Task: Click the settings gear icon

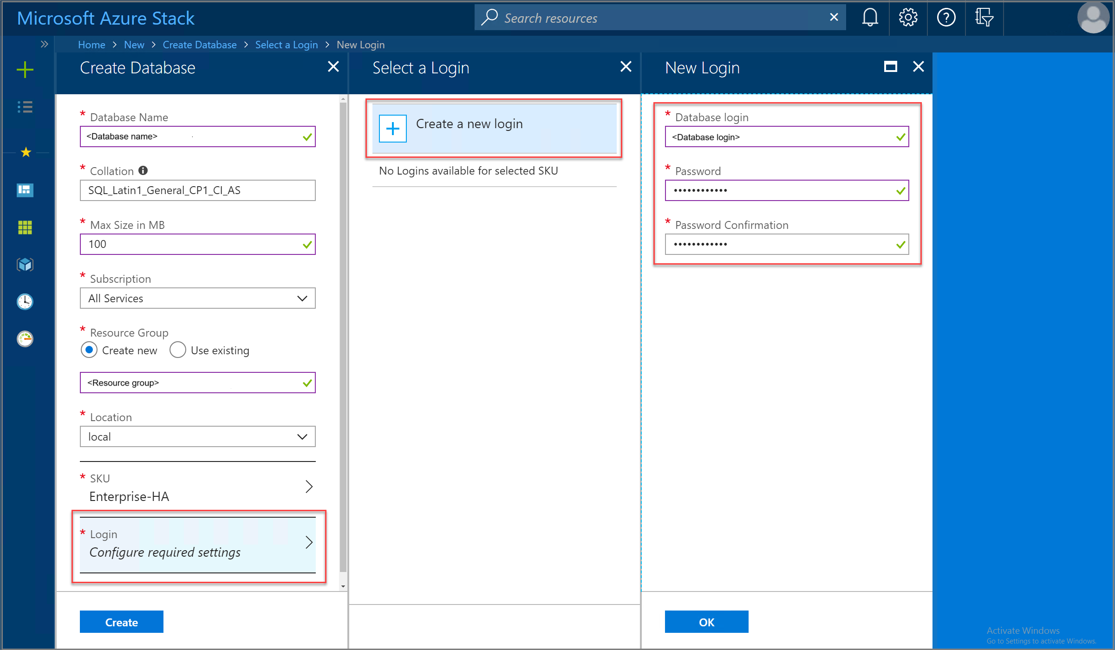Action: (905, 17)
